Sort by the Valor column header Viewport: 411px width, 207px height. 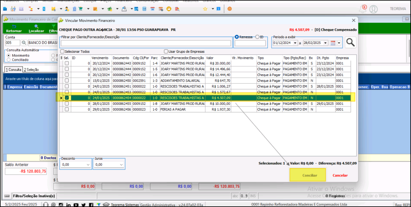click(x=218, y=58)
